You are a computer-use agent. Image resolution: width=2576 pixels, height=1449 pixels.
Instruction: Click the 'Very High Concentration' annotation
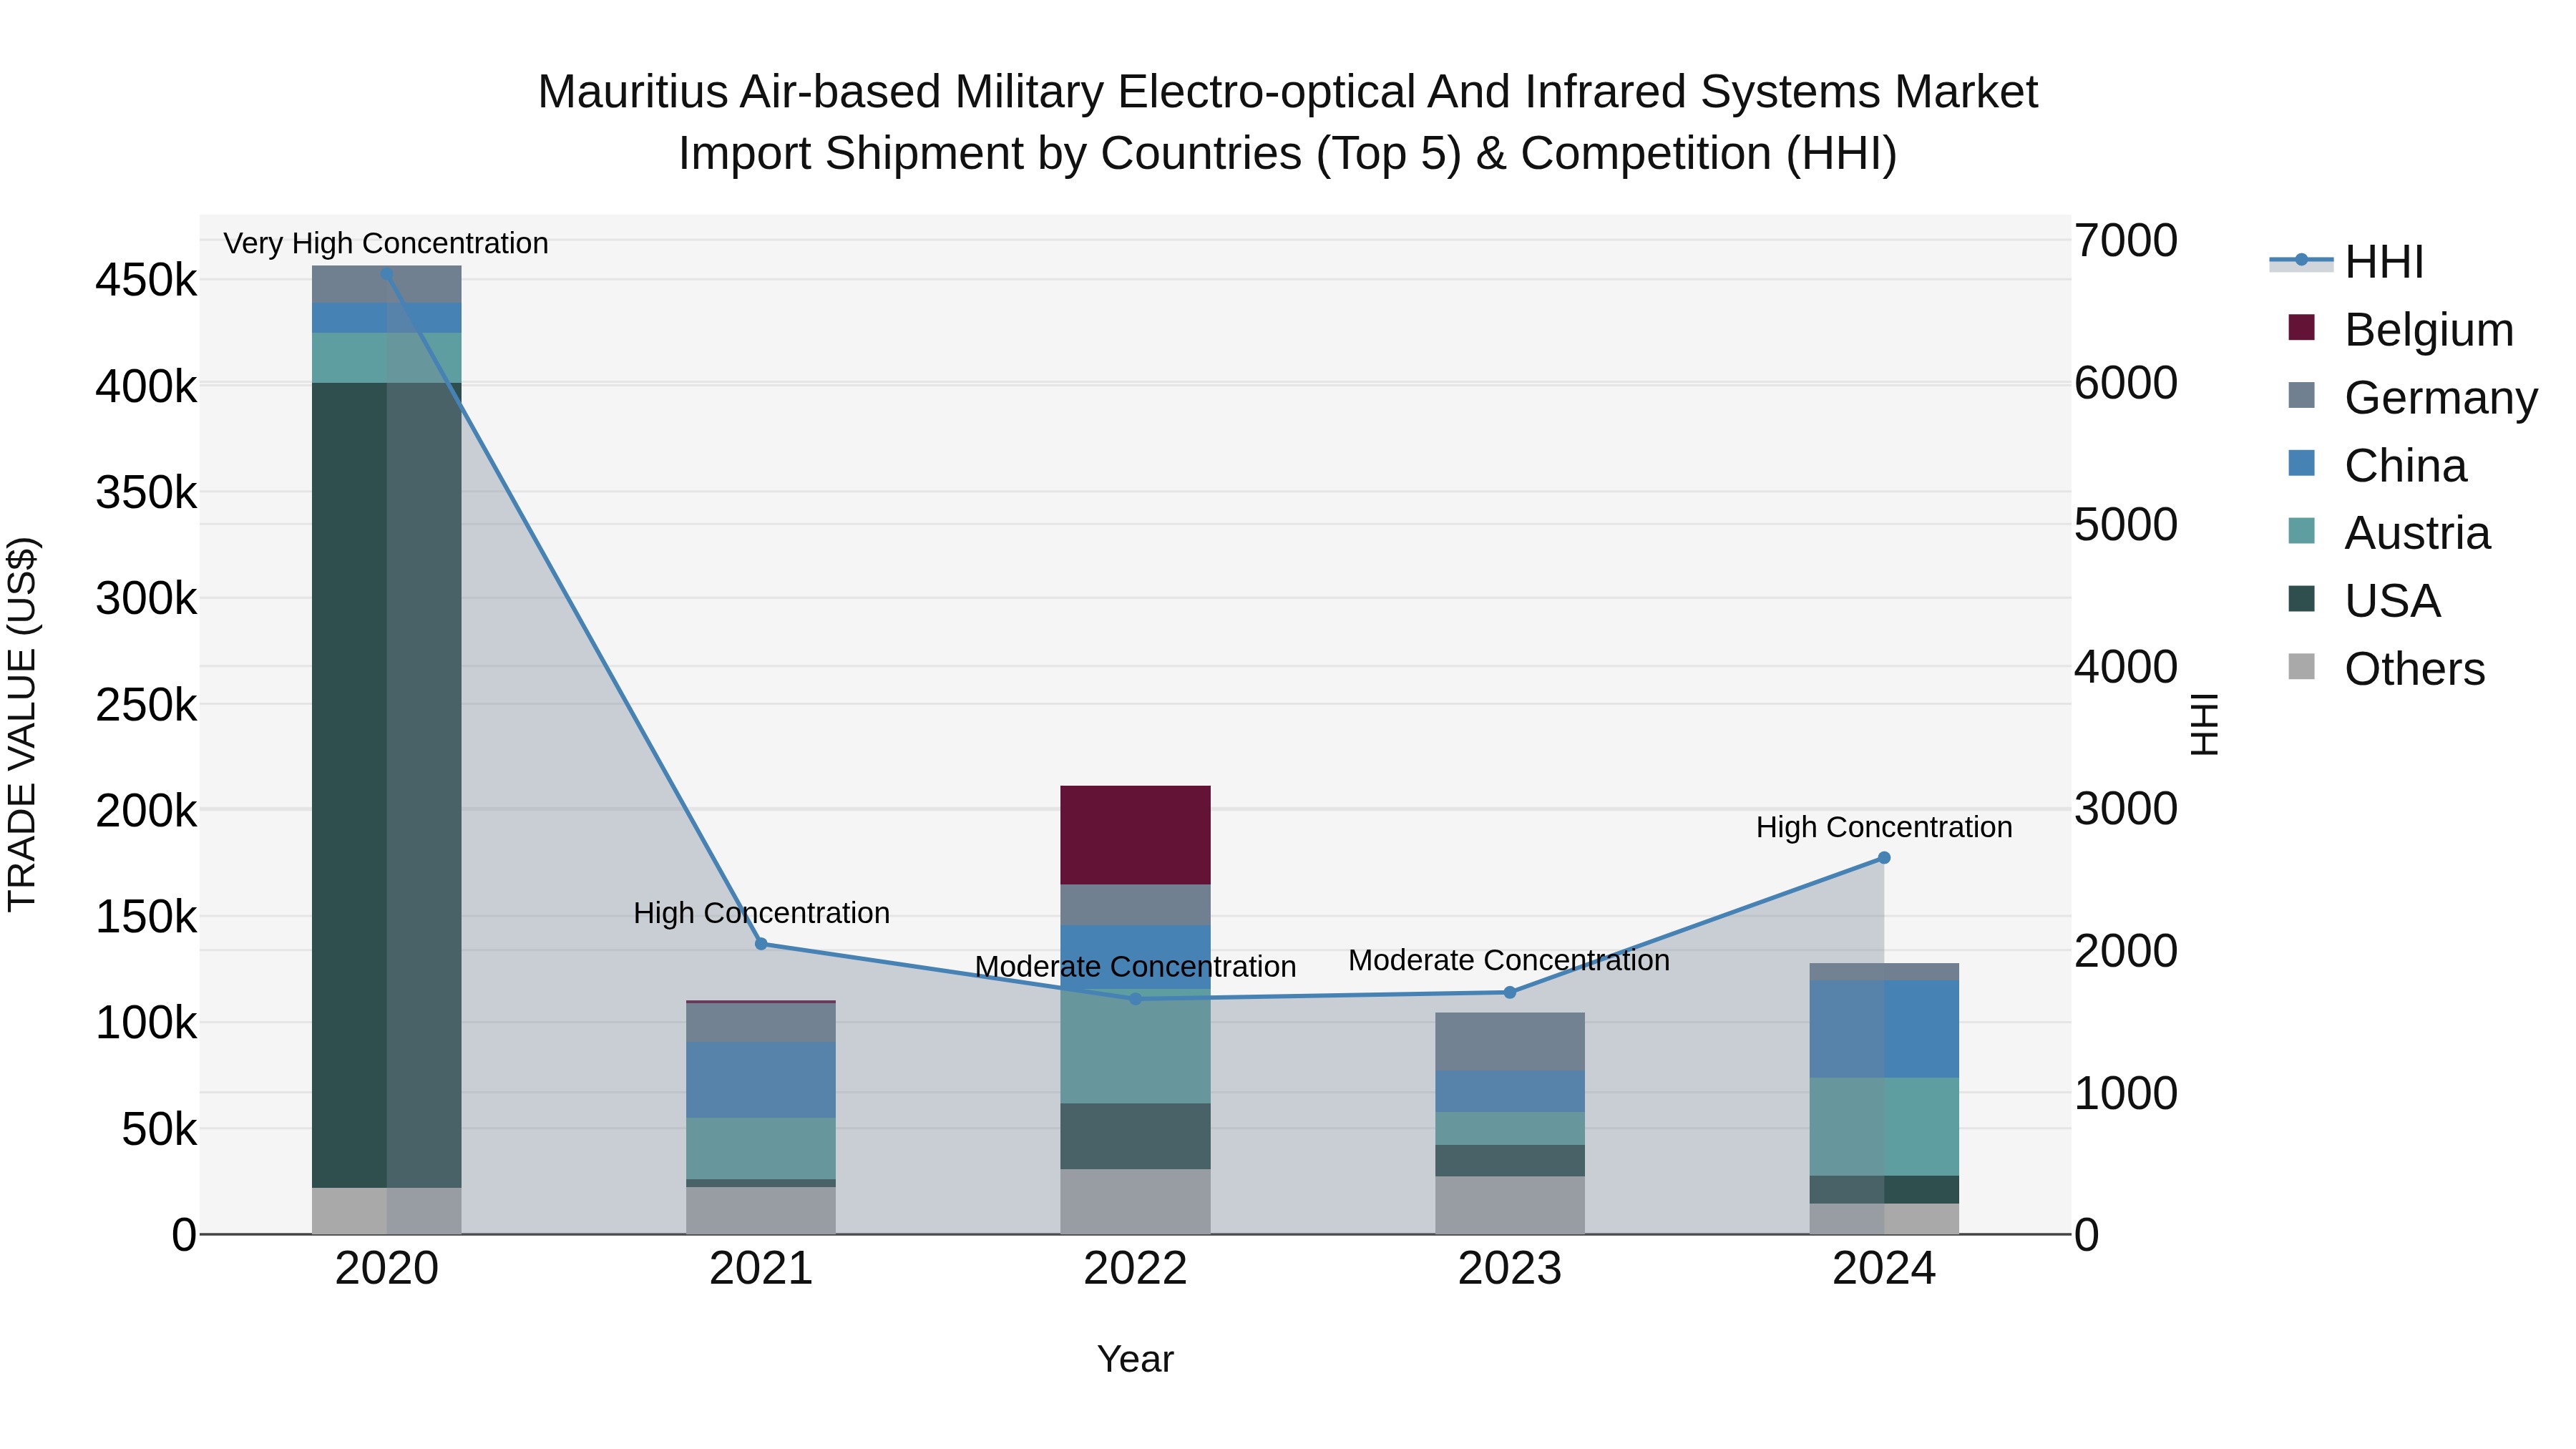pyautogui.click(x=386, y=243)
